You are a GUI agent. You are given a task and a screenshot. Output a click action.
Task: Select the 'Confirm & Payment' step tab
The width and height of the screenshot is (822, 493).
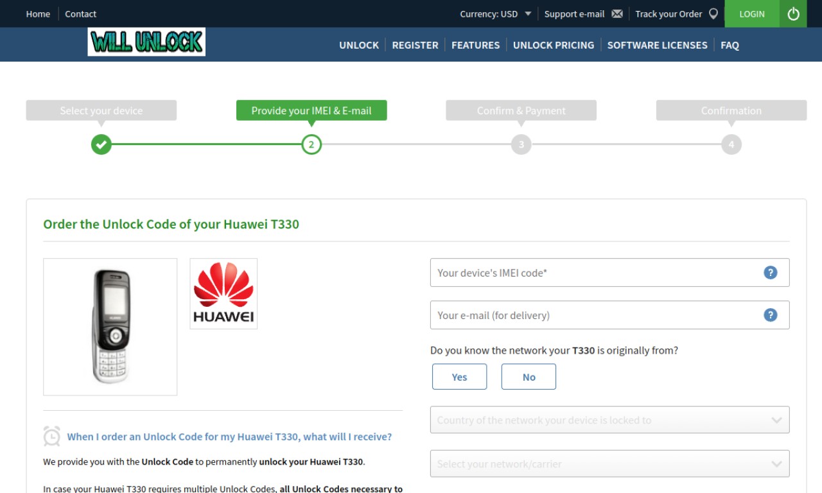point(521,110)
